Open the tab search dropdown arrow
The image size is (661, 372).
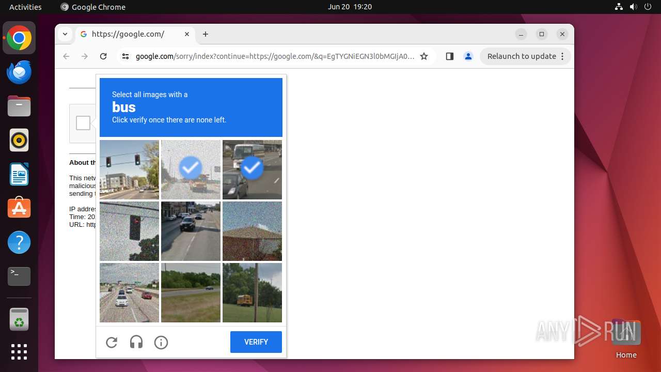pos(65,34)
